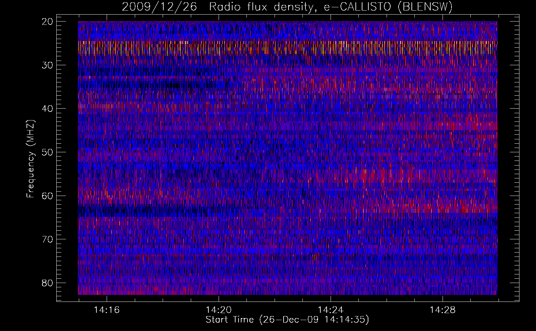Click the 14:16 time tick label
Screen dimensions: 536x331
pos(107,310)
